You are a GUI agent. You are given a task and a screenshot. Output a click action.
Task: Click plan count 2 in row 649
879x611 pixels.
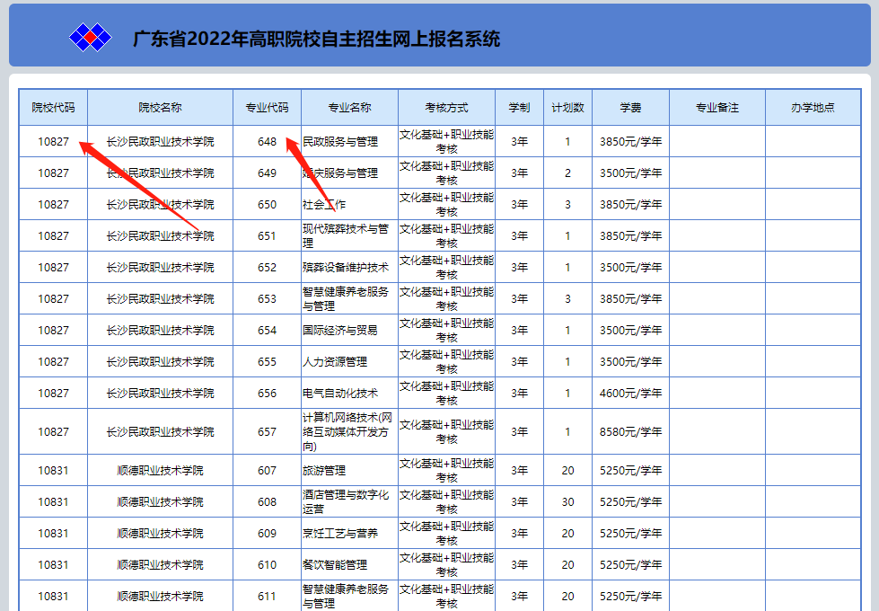coord(567,173)
